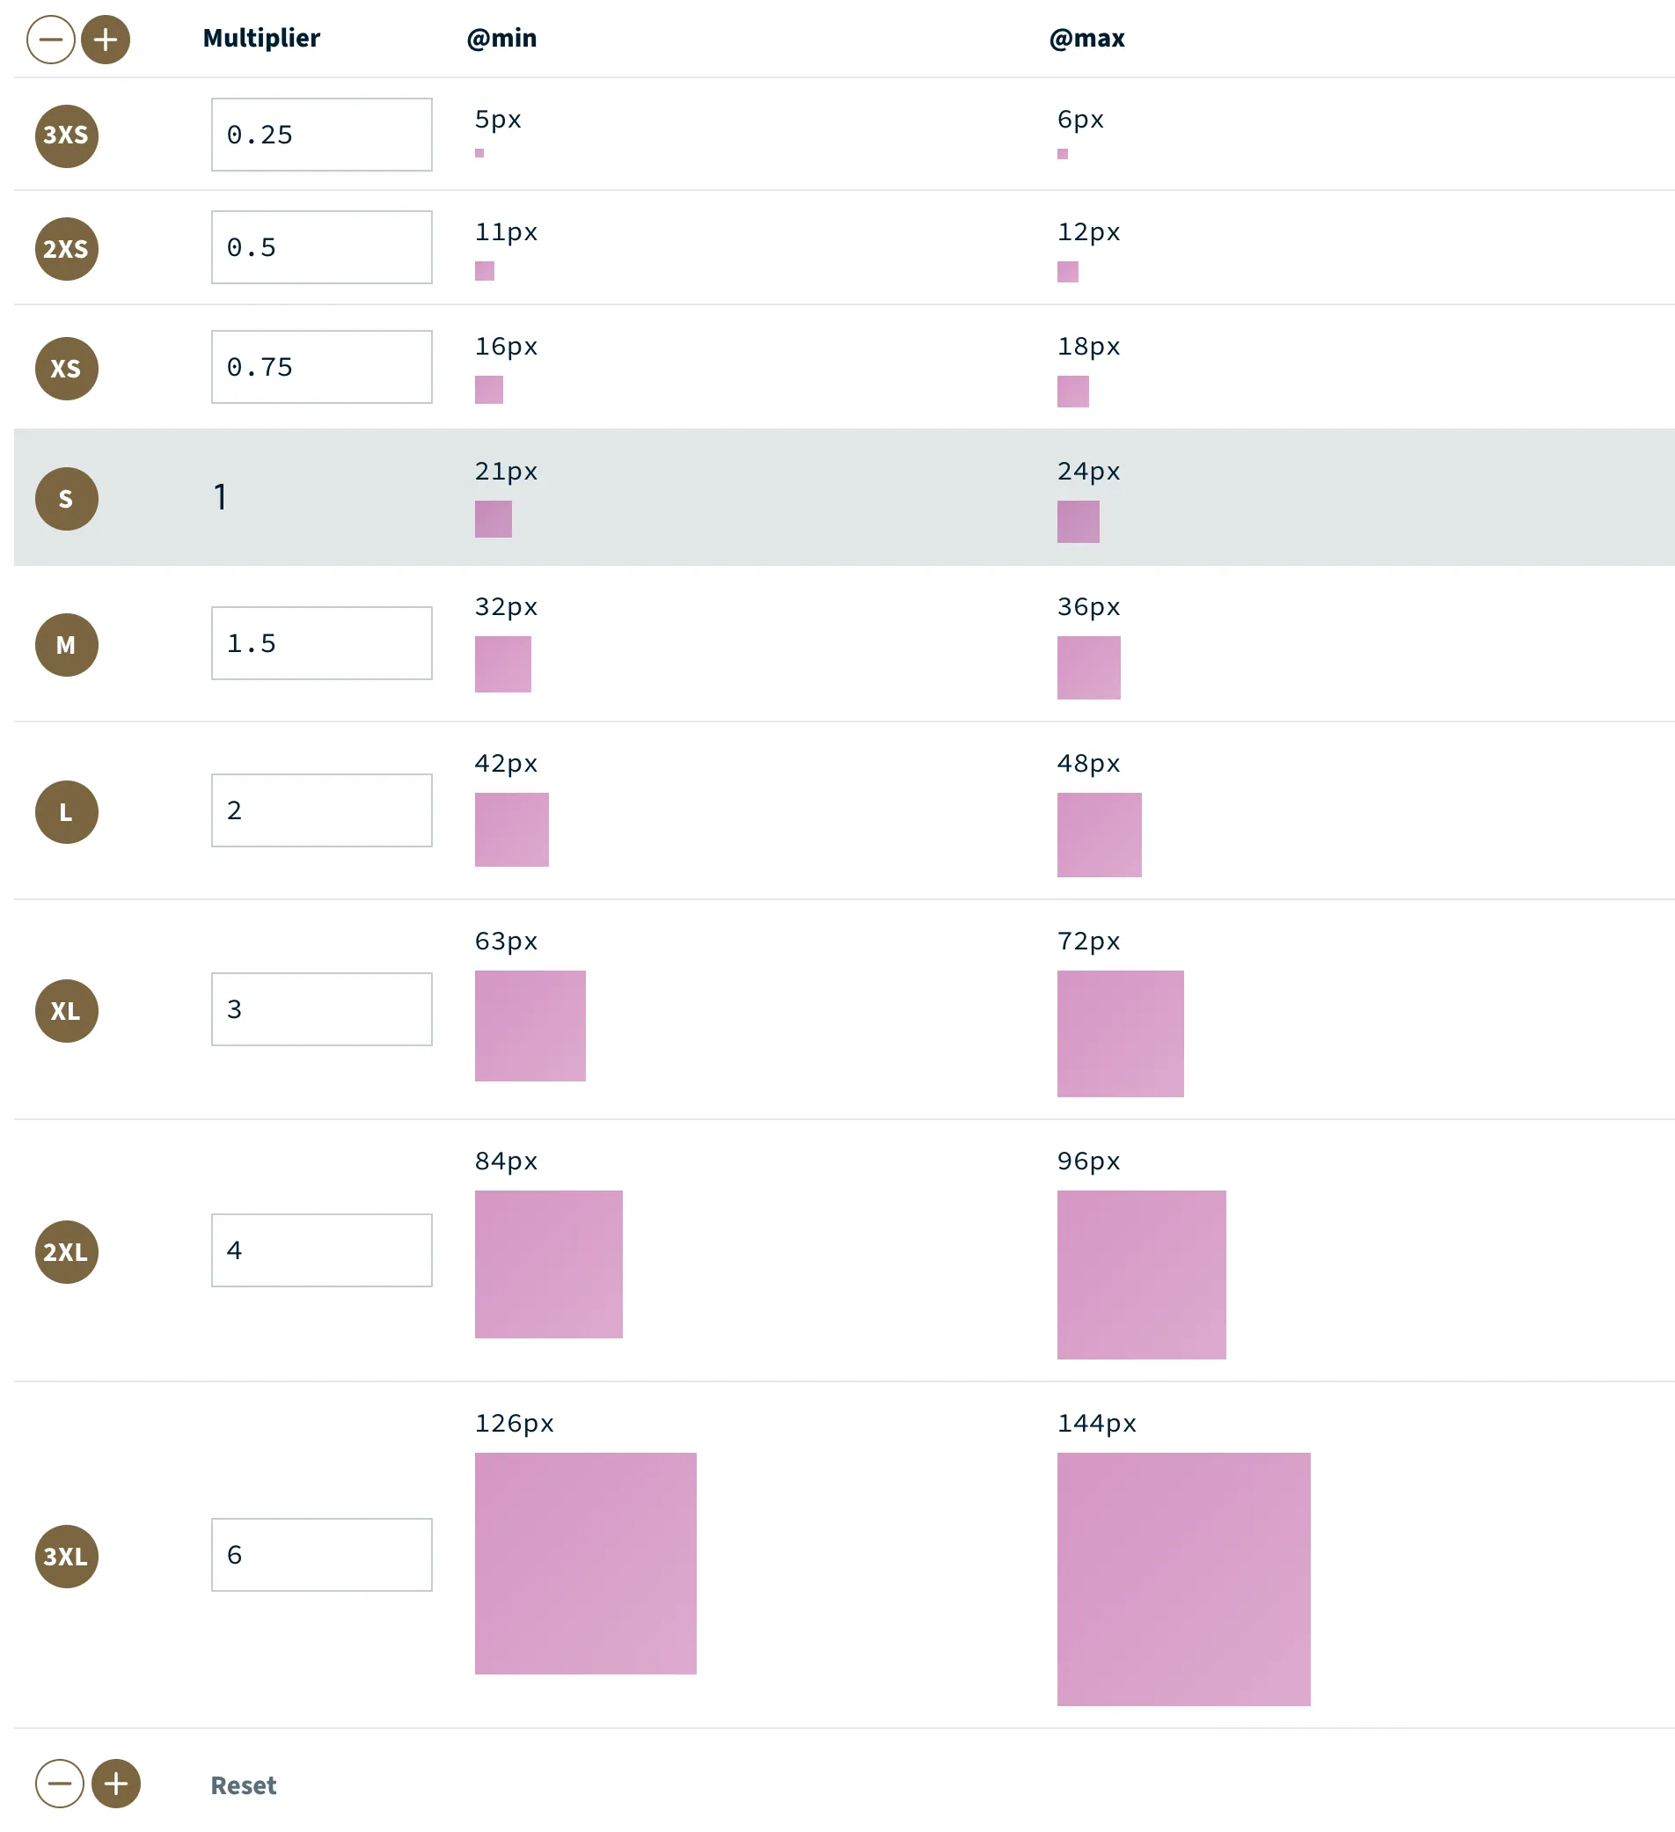
Task: Select the 2XS size badge
Action: pos(66,249)
